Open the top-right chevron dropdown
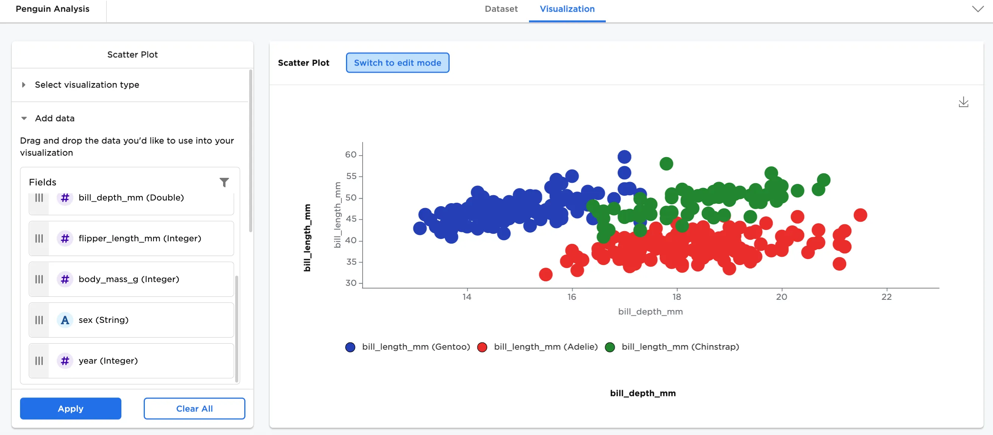The width and height of the screenshot is (993, 435). point(977,9)
